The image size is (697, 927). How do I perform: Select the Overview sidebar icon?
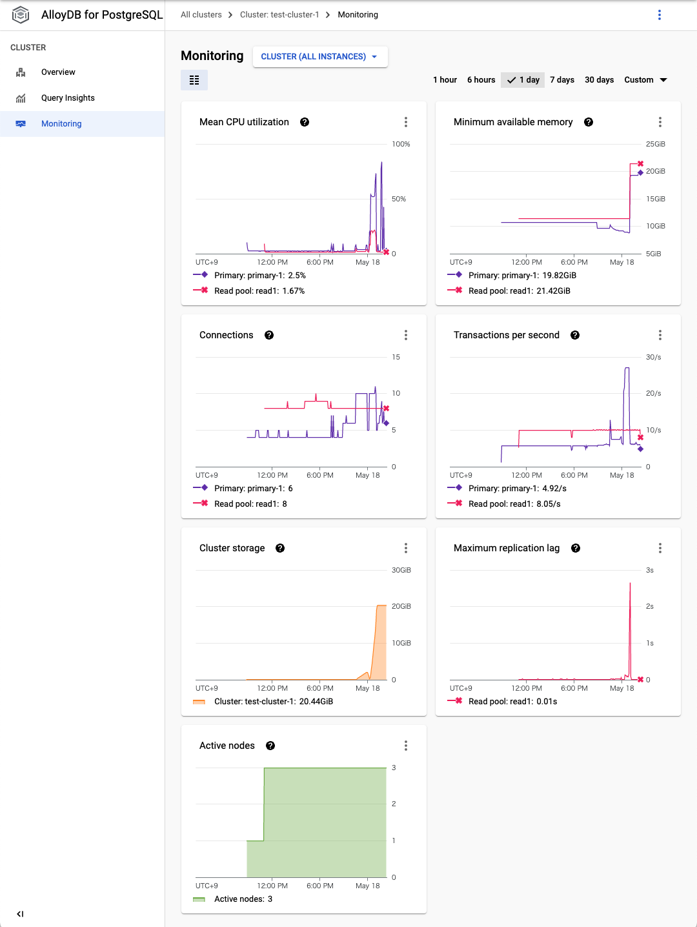(x=21, y=72)
